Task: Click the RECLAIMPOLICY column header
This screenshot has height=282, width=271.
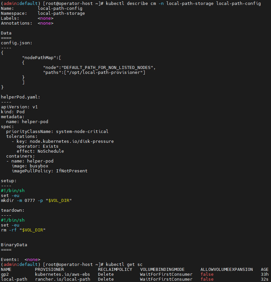Action: pyautogui.click(x=115, y=270)
